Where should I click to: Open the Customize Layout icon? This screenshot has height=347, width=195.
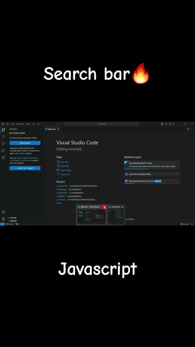click(173, 124)
